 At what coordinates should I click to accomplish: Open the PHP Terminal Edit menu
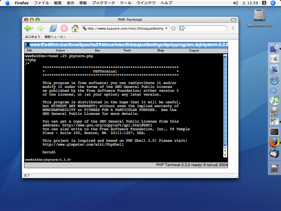click(x=29, y=51)
